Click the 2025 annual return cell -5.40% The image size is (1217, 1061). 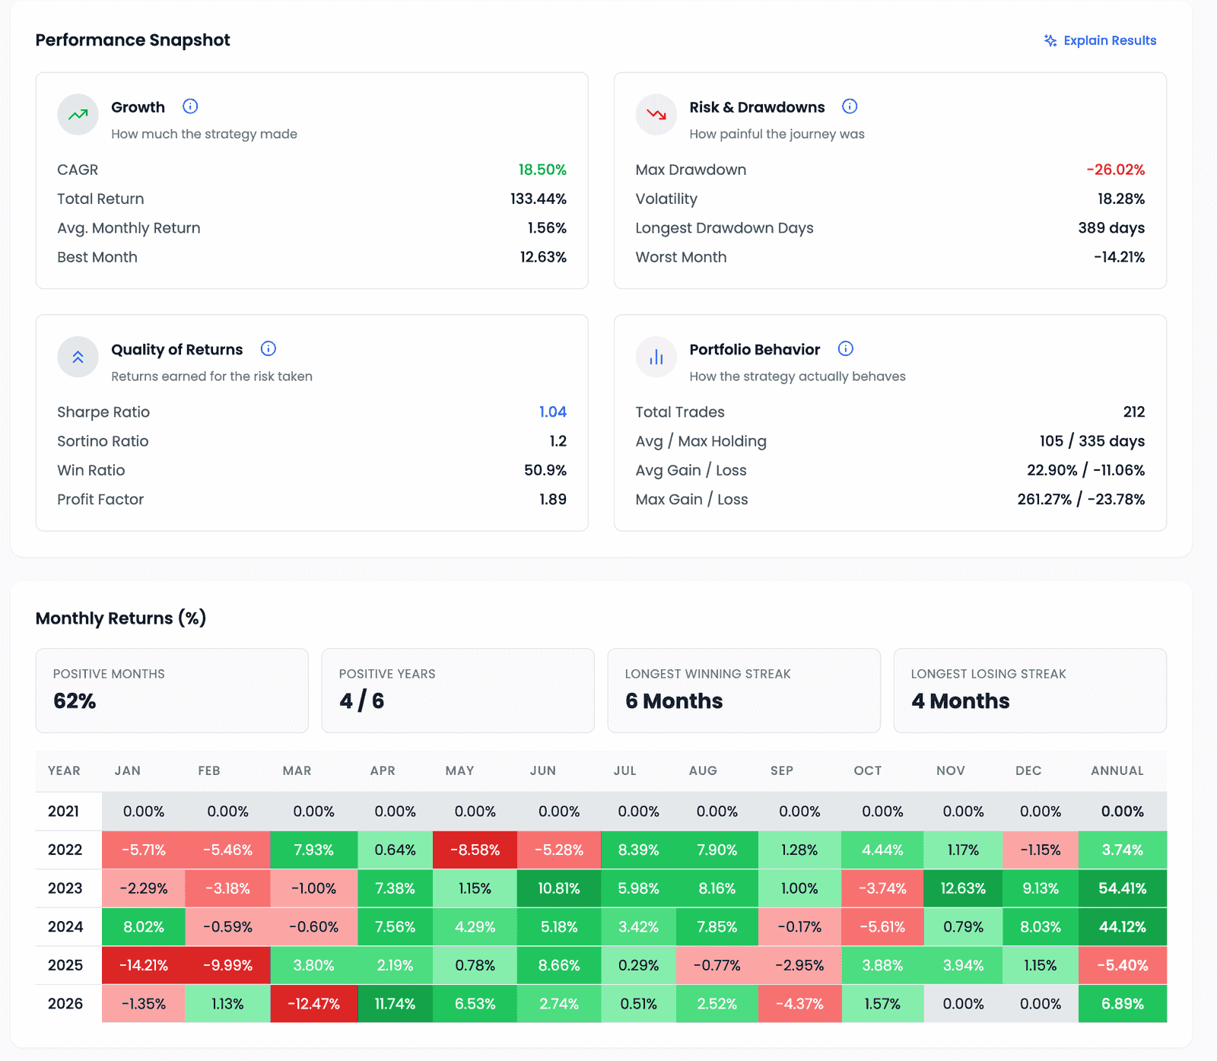point(1123,965)
